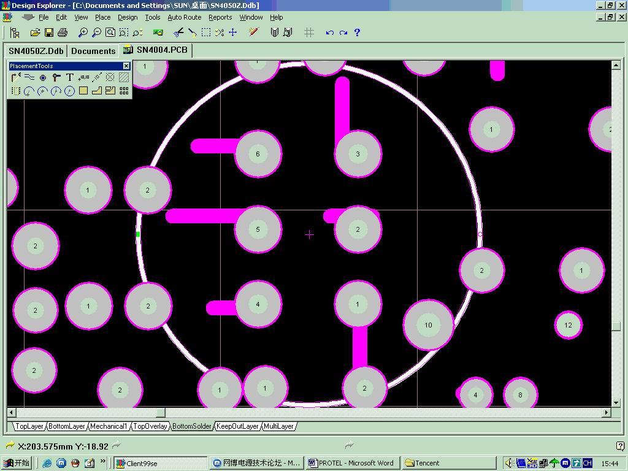Image resolution: width=628 pixels, height=471 pixels.
Task: Expand the quick launch chevron on the taskbar
Action: tap(103, 461)
